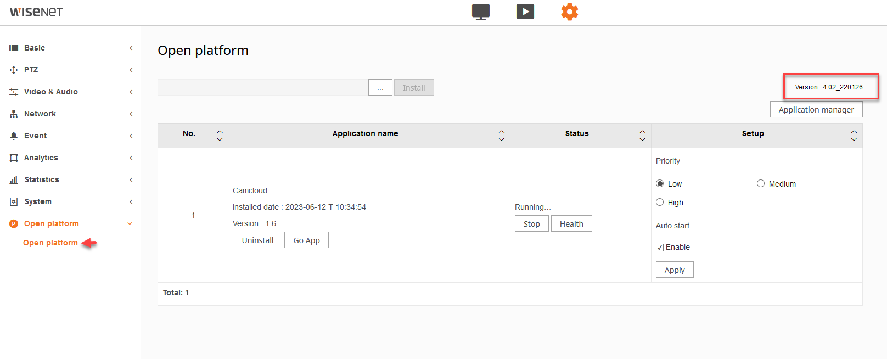The width and height of the screenshot is (887, 359).
Task: Click Go App for Camcloud
Action: pyautogui.click(x=306, y=240)
